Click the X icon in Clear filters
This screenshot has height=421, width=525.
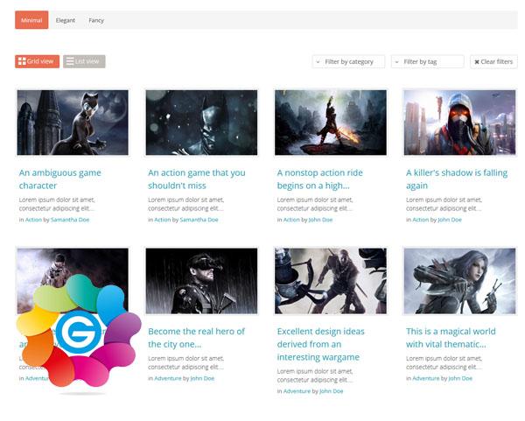click(x=477, y=62)
